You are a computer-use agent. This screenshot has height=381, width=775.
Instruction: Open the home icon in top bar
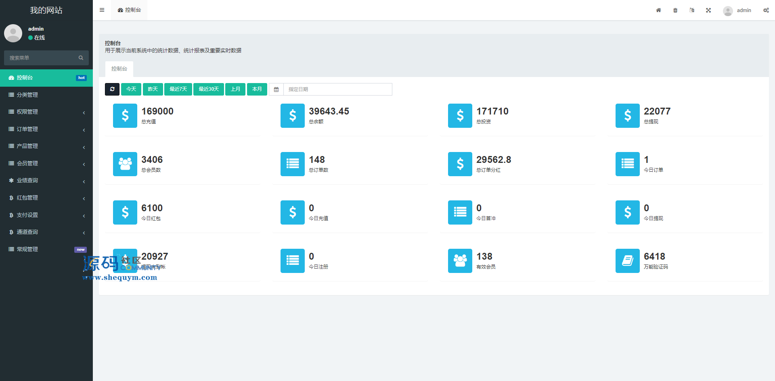point(658,10)
